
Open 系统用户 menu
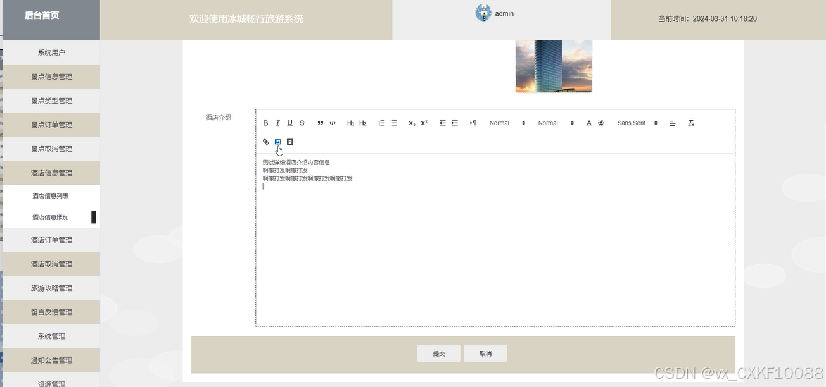[51, 52]
